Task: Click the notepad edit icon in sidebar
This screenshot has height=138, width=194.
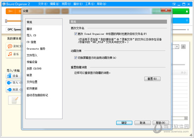Action: pos(15,100)
